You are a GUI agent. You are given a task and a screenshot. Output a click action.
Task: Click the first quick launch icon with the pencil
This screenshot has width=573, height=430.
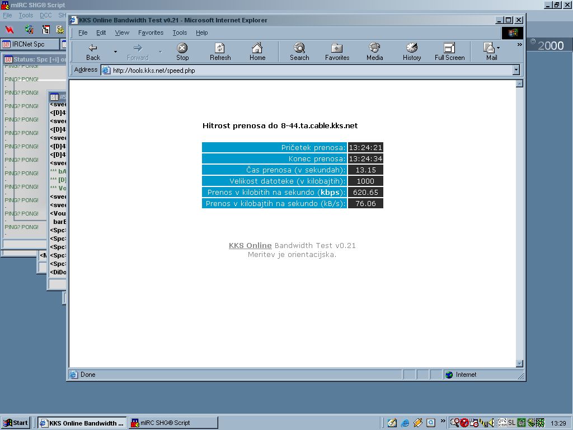(392, 423)
